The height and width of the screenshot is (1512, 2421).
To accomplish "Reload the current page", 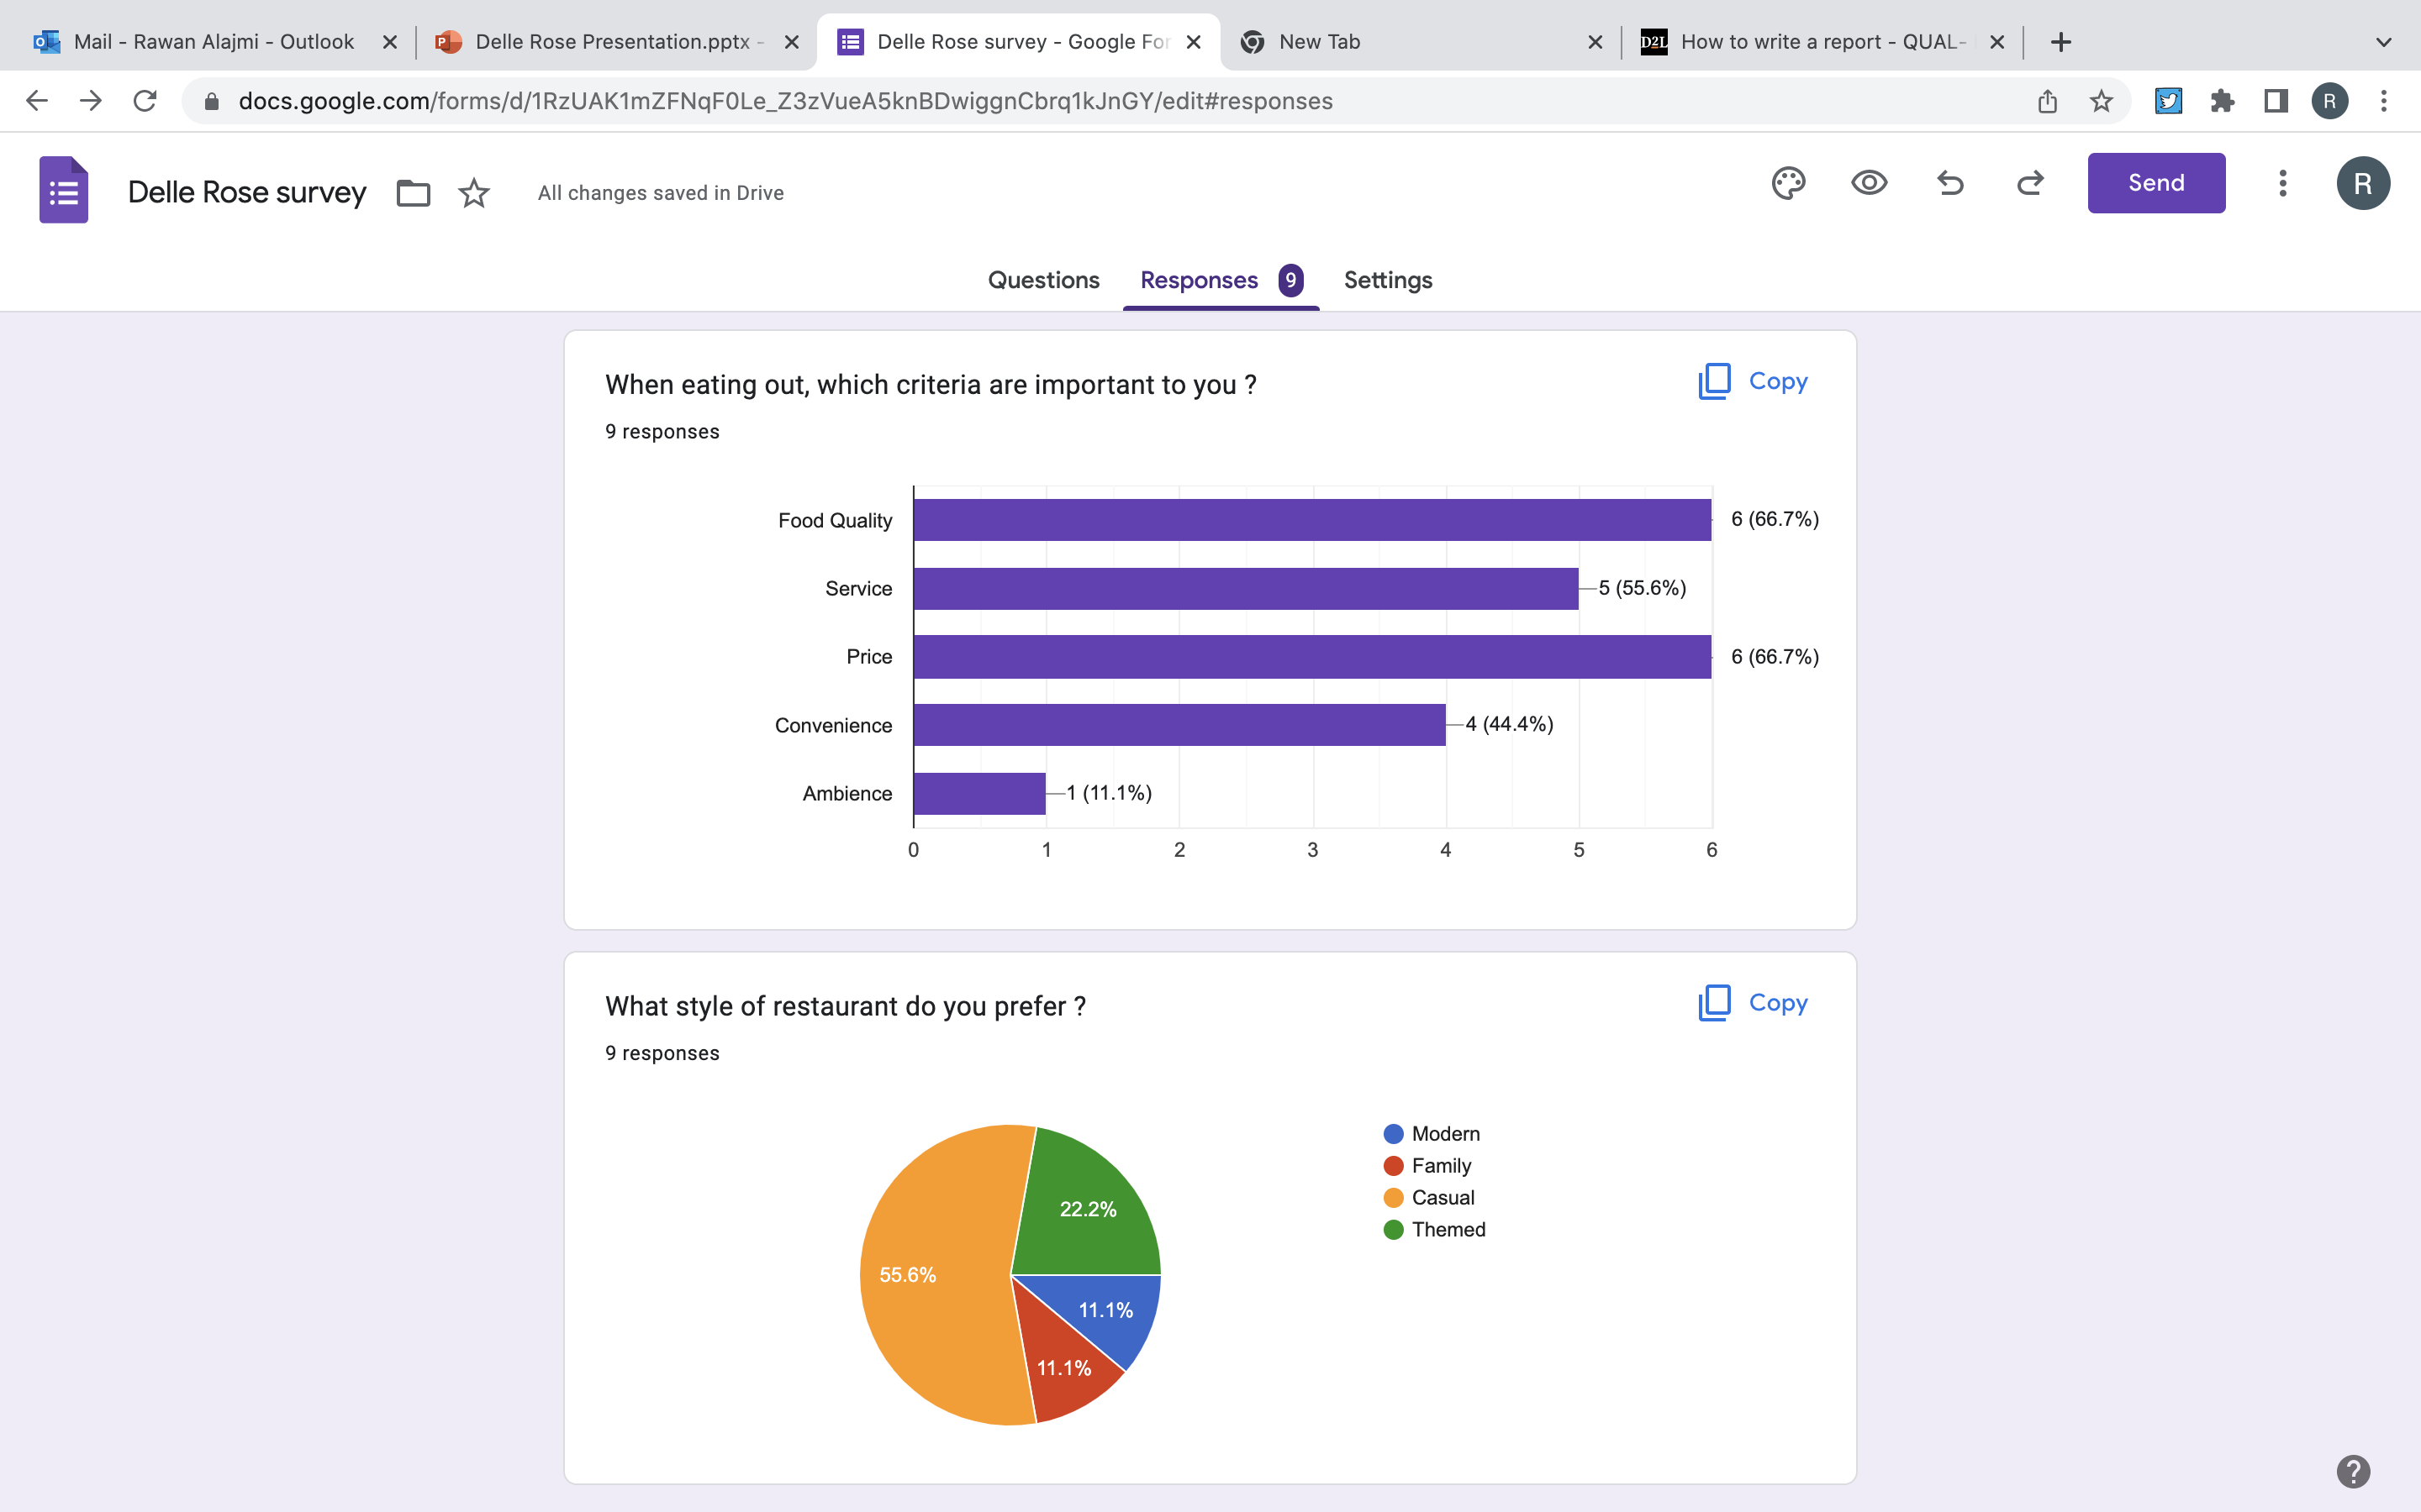I will 145,101.
